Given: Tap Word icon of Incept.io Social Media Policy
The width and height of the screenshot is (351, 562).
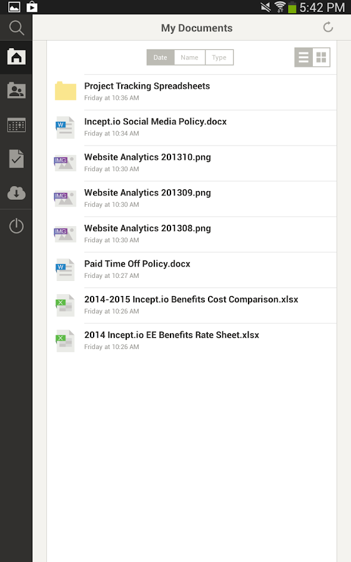Looking at the screenshot, I should click(65, 127).
